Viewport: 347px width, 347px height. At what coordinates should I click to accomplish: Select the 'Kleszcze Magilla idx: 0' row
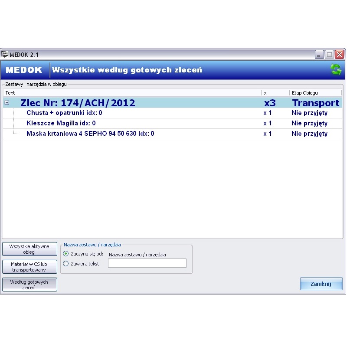point(61,123)
